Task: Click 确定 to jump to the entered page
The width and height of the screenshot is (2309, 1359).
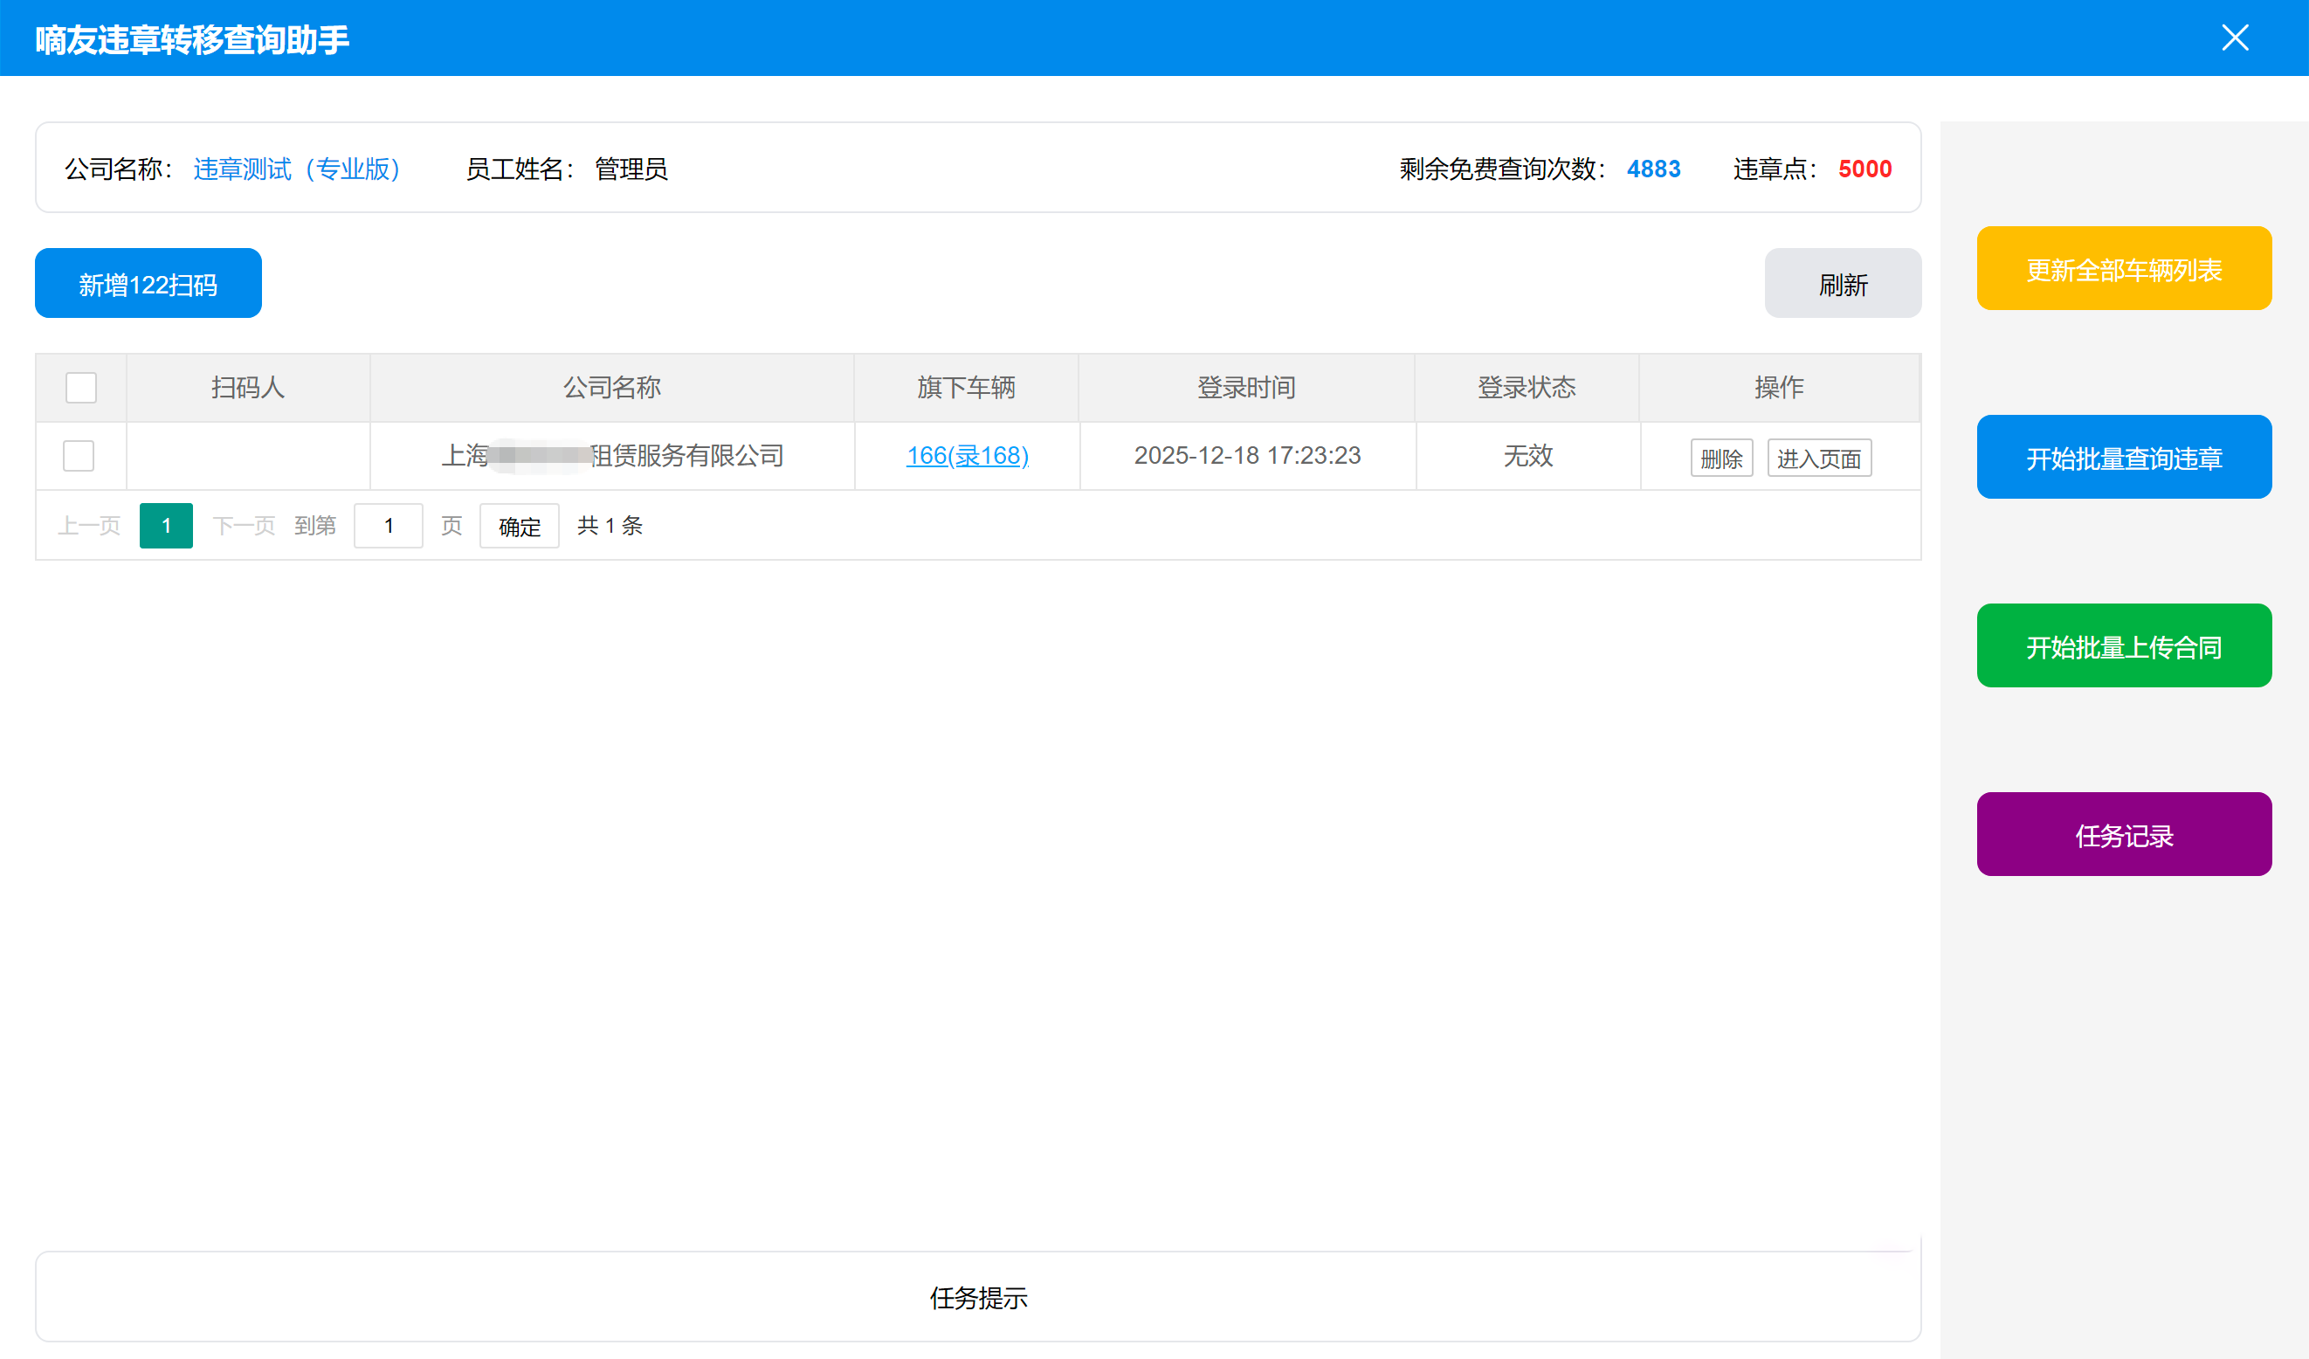Action: [519, 525]
